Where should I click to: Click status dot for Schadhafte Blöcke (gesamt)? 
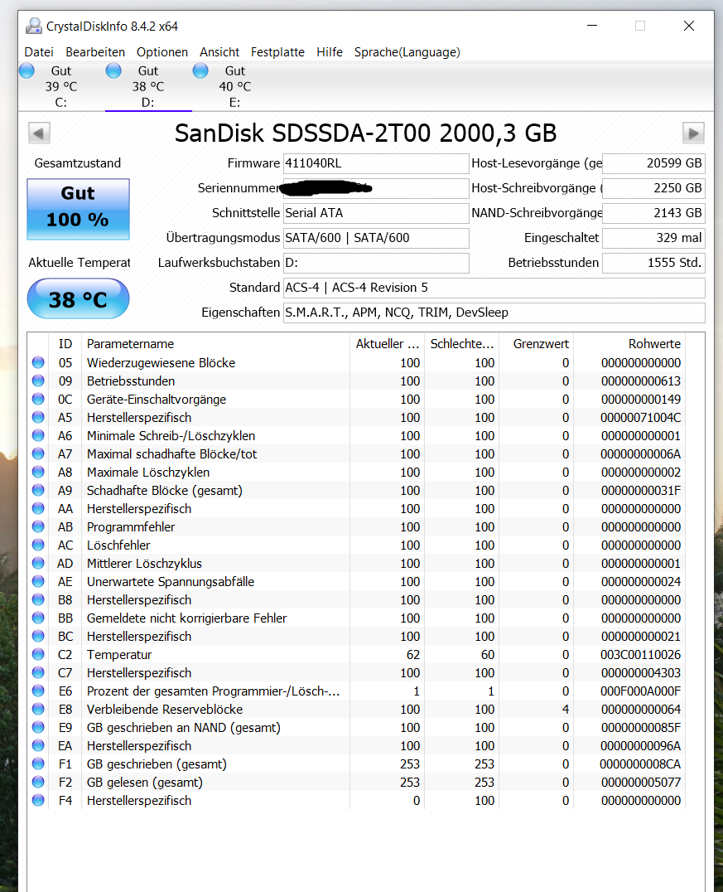pyautogui.click(x=38, y=490)
